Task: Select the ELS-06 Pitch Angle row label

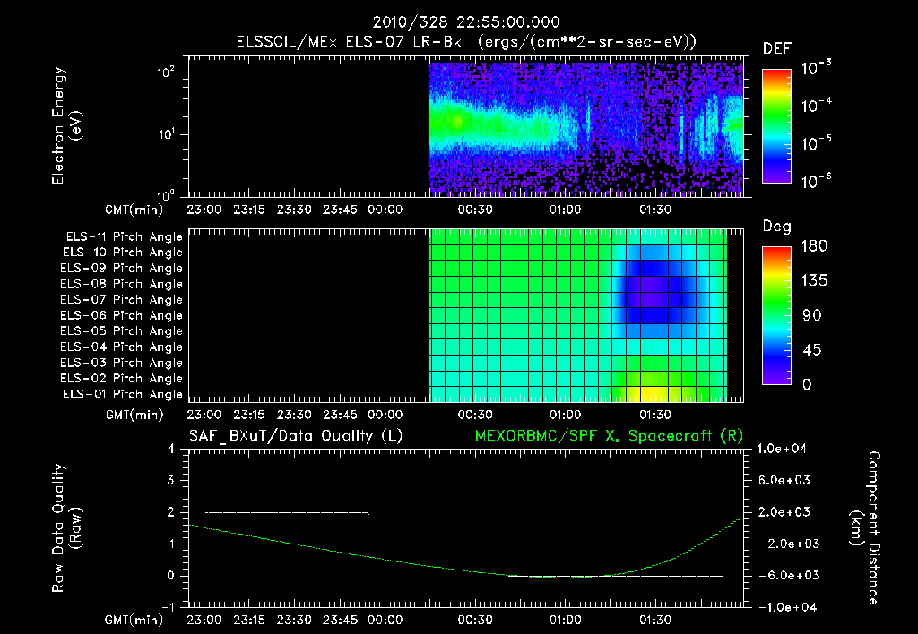Action: tap(122, 315)
